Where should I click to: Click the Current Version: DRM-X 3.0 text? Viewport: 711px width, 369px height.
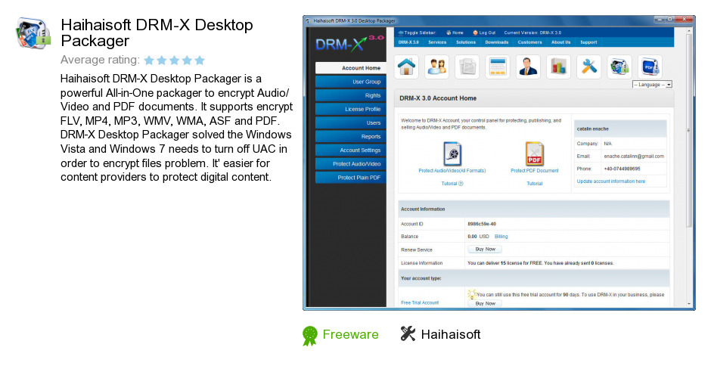(532, 33)
